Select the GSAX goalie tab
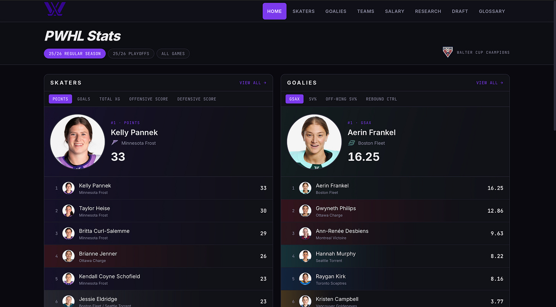This screenshot has width=556, height=307. [x=294, y=99]
